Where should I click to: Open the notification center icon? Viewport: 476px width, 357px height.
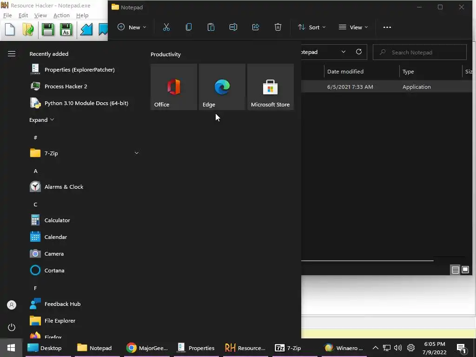tap(461, 348)
